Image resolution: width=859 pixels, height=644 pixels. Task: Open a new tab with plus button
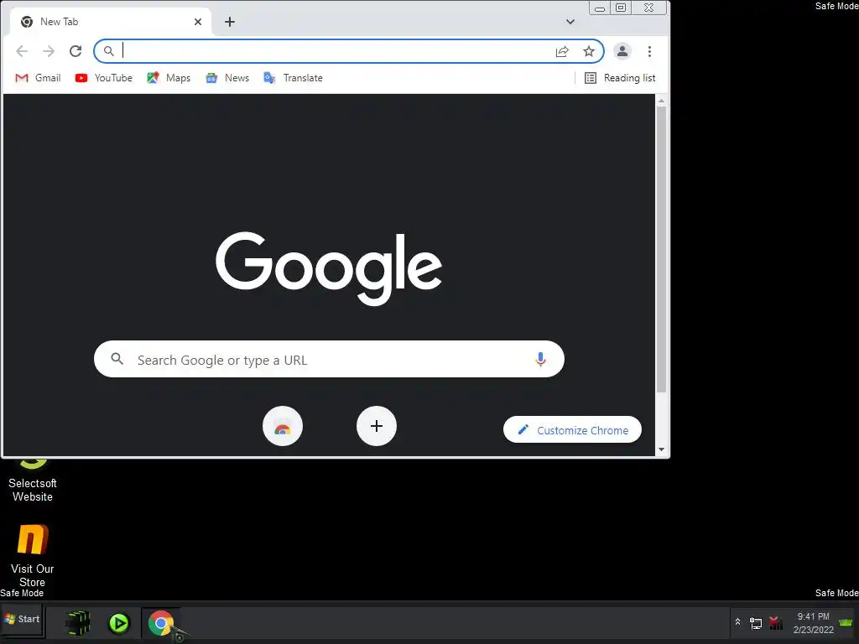point(230,22)
